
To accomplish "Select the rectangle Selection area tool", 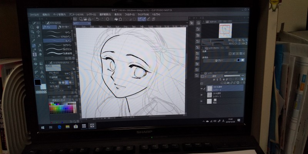I will pos(33,36).
